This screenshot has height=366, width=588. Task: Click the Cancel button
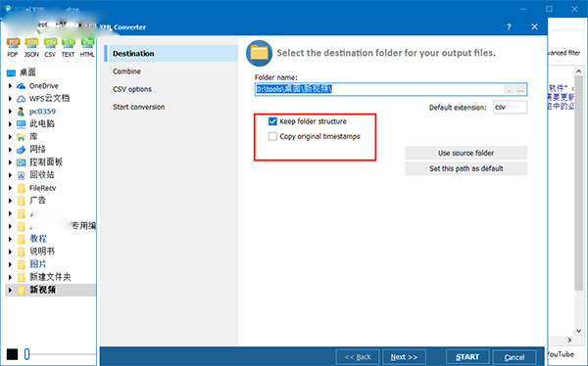click(514, 357)
